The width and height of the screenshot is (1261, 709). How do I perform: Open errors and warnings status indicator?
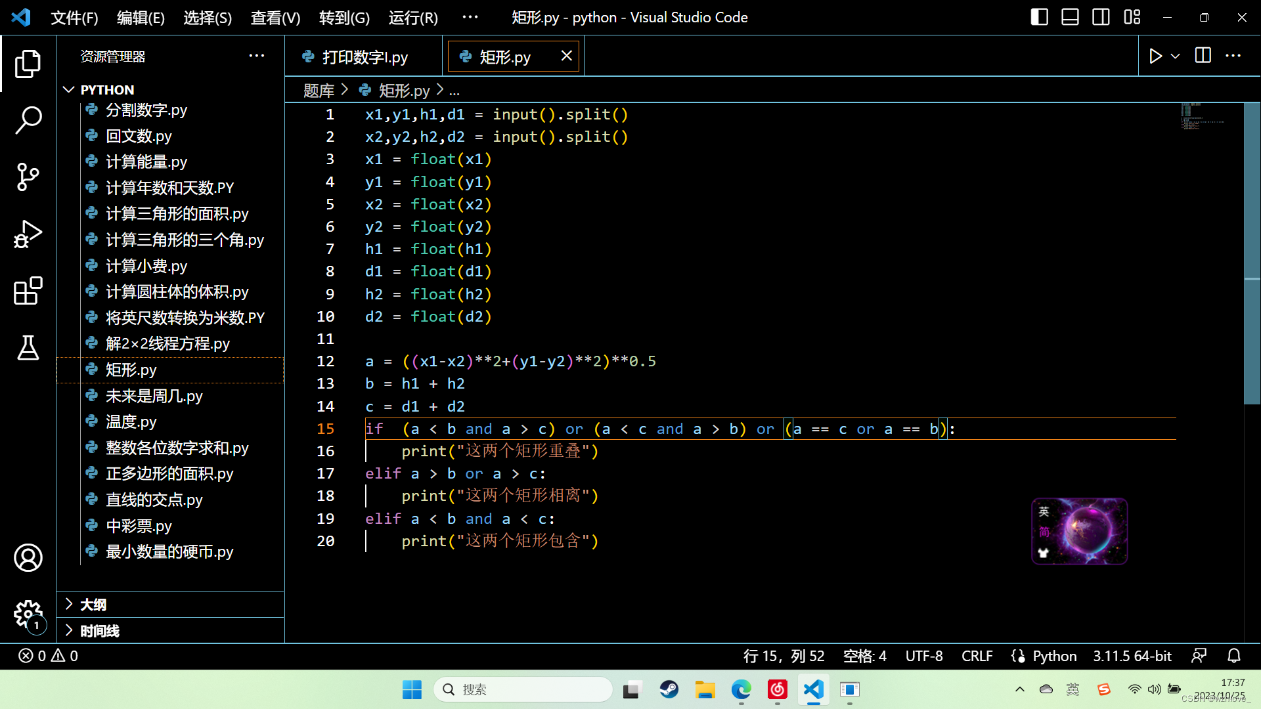click(x=48, y=656)
